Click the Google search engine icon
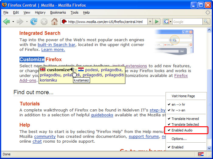The height and width of the screenshot is (159, 213). (166, 22)
